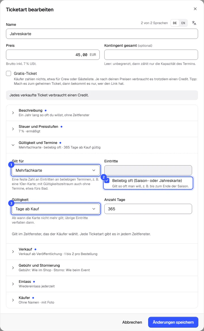This screenshot has height=331, width=204.
Task: Switch to the DE language tab
Action: pyautogui.click(x=175, y=23)
